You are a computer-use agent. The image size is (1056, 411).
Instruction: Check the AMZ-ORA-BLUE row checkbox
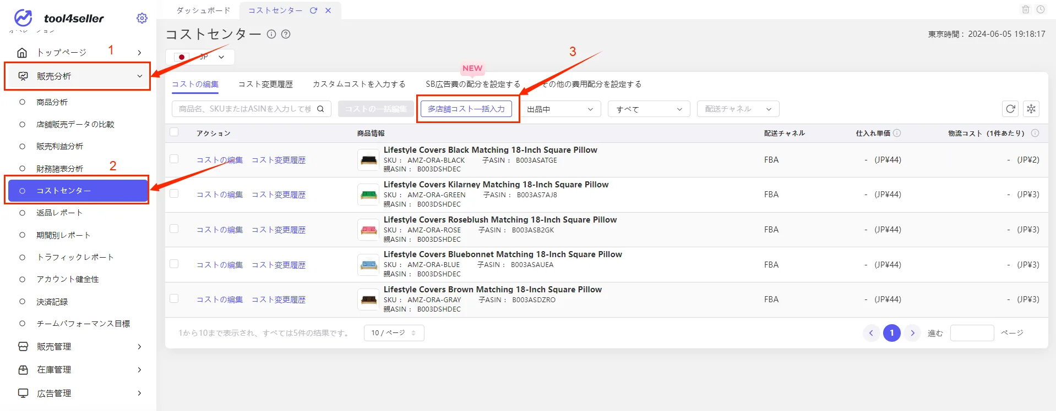174,264
